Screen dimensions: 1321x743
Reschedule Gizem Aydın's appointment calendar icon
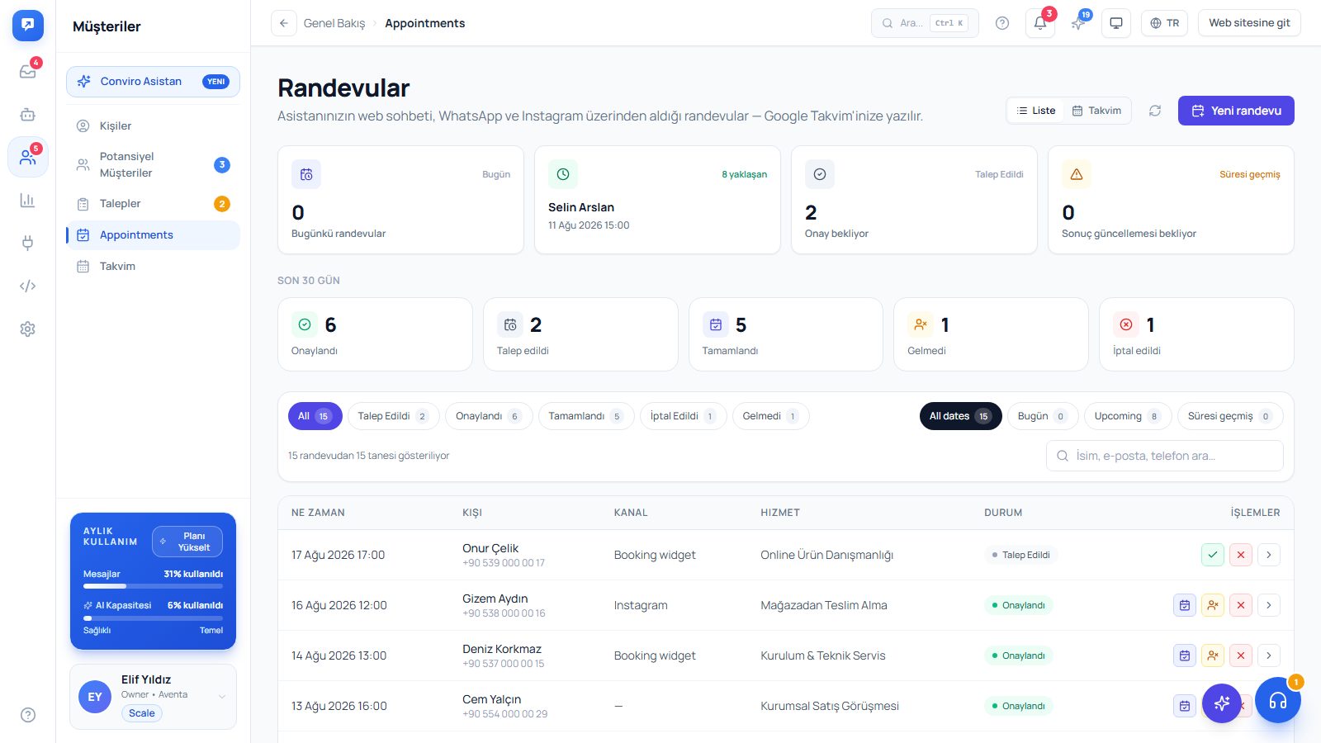tap(1185, 605)
